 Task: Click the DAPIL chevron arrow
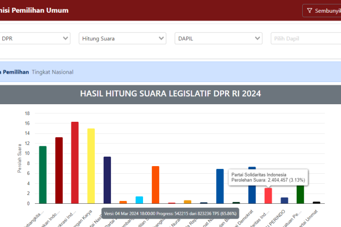(257, 38)
